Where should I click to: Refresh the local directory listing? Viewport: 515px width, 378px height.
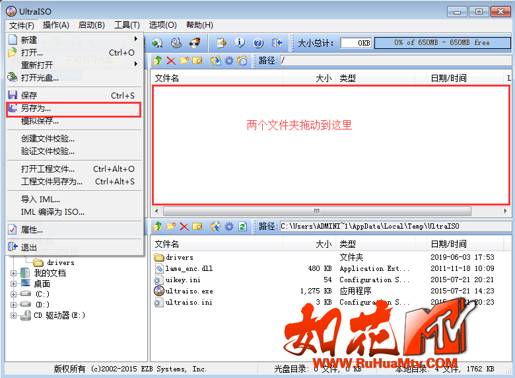click(x=243, y=227)
